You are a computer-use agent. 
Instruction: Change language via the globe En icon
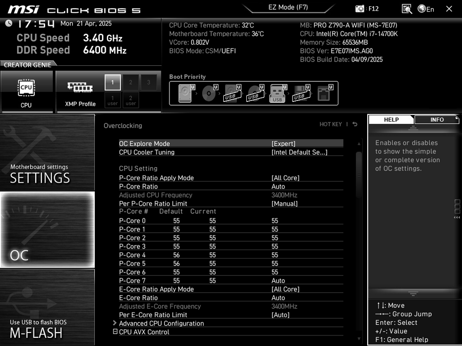coord(426,9)
